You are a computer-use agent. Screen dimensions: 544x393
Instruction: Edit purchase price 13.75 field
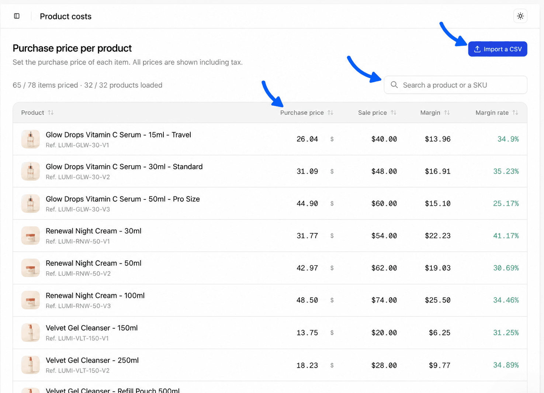click(307, 333)
